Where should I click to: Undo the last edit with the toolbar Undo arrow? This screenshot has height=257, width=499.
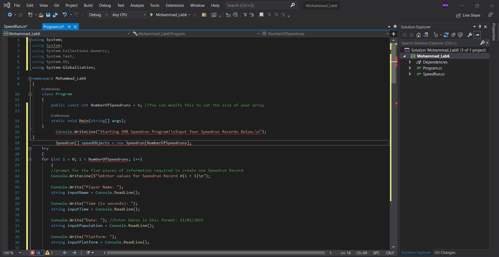click(x=65, y=15)
